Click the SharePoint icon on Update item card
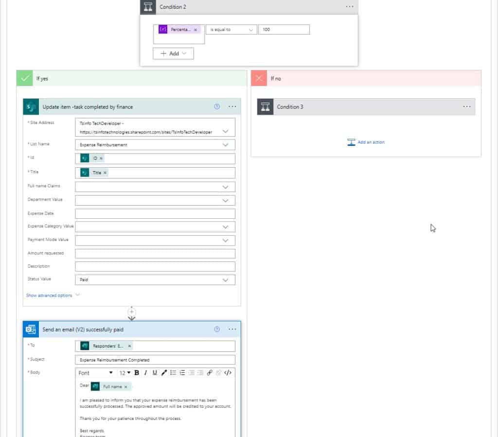Image resolution: width=498 pixels, height=437 pixels. [31, 107]
